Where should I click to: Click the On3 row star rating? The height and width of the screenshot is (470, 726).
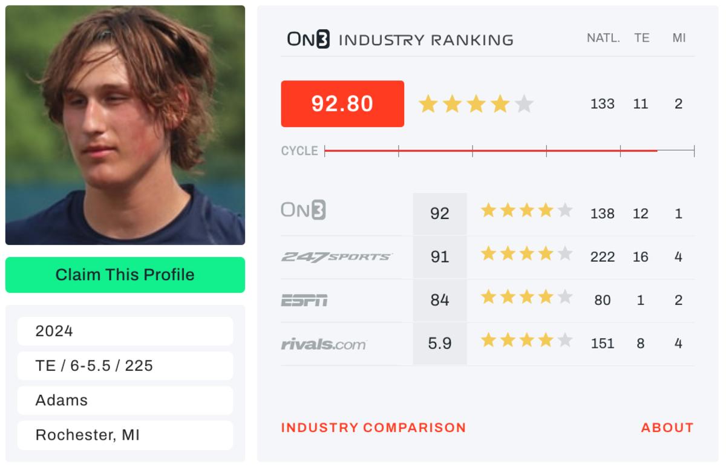coord(526,211)
